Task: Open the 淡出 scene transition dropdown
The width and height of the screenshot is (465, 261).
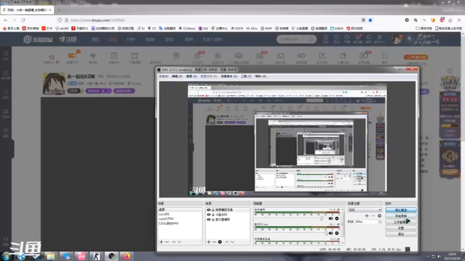Action: (x=365, y=210)
